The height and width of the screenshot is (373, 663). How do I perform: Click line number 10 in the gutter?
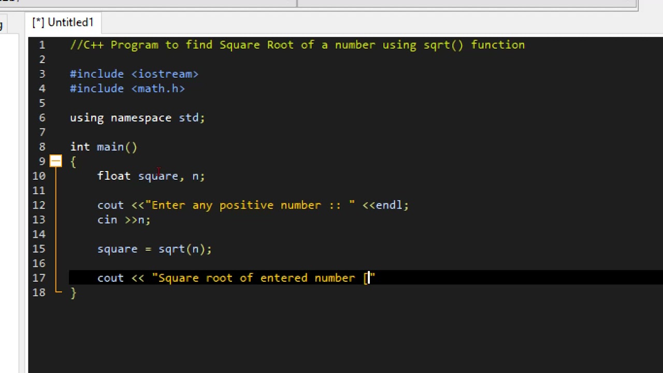click(x=39, y=176)
